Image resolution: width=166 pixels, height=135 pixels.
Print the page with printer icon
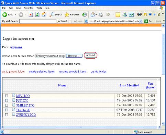[x=101, y=15]
